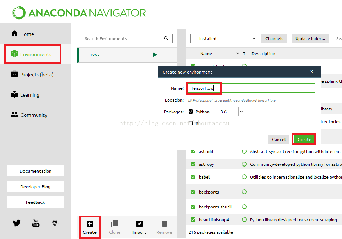
Task: Clone the selected environment
Action: 114,227
